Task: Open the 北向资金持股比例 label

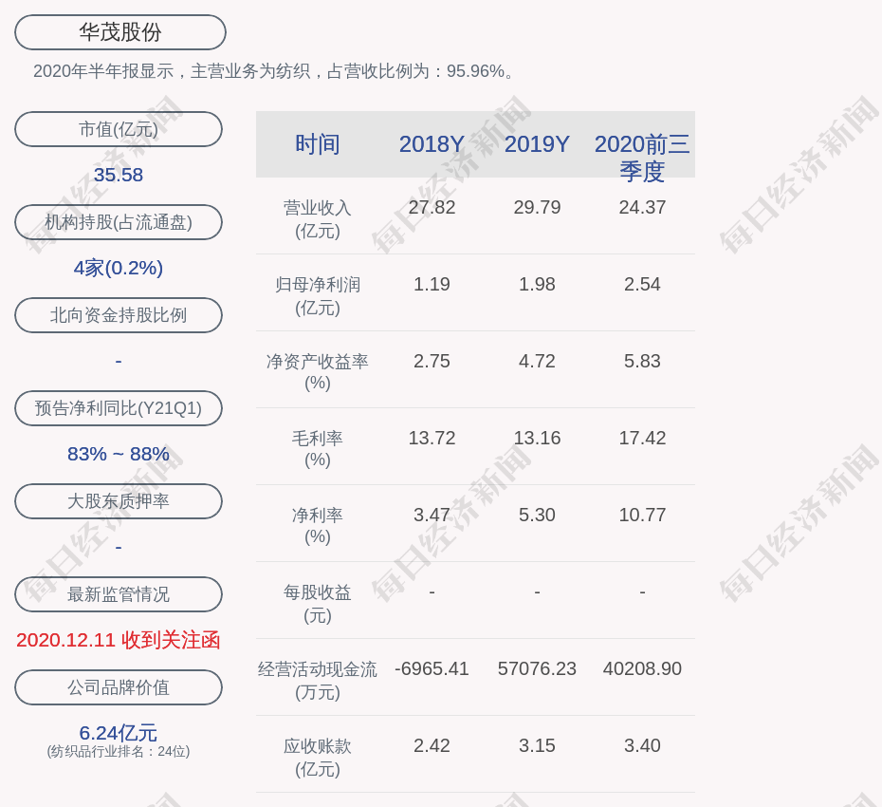Action: click(x=119, y=315)
